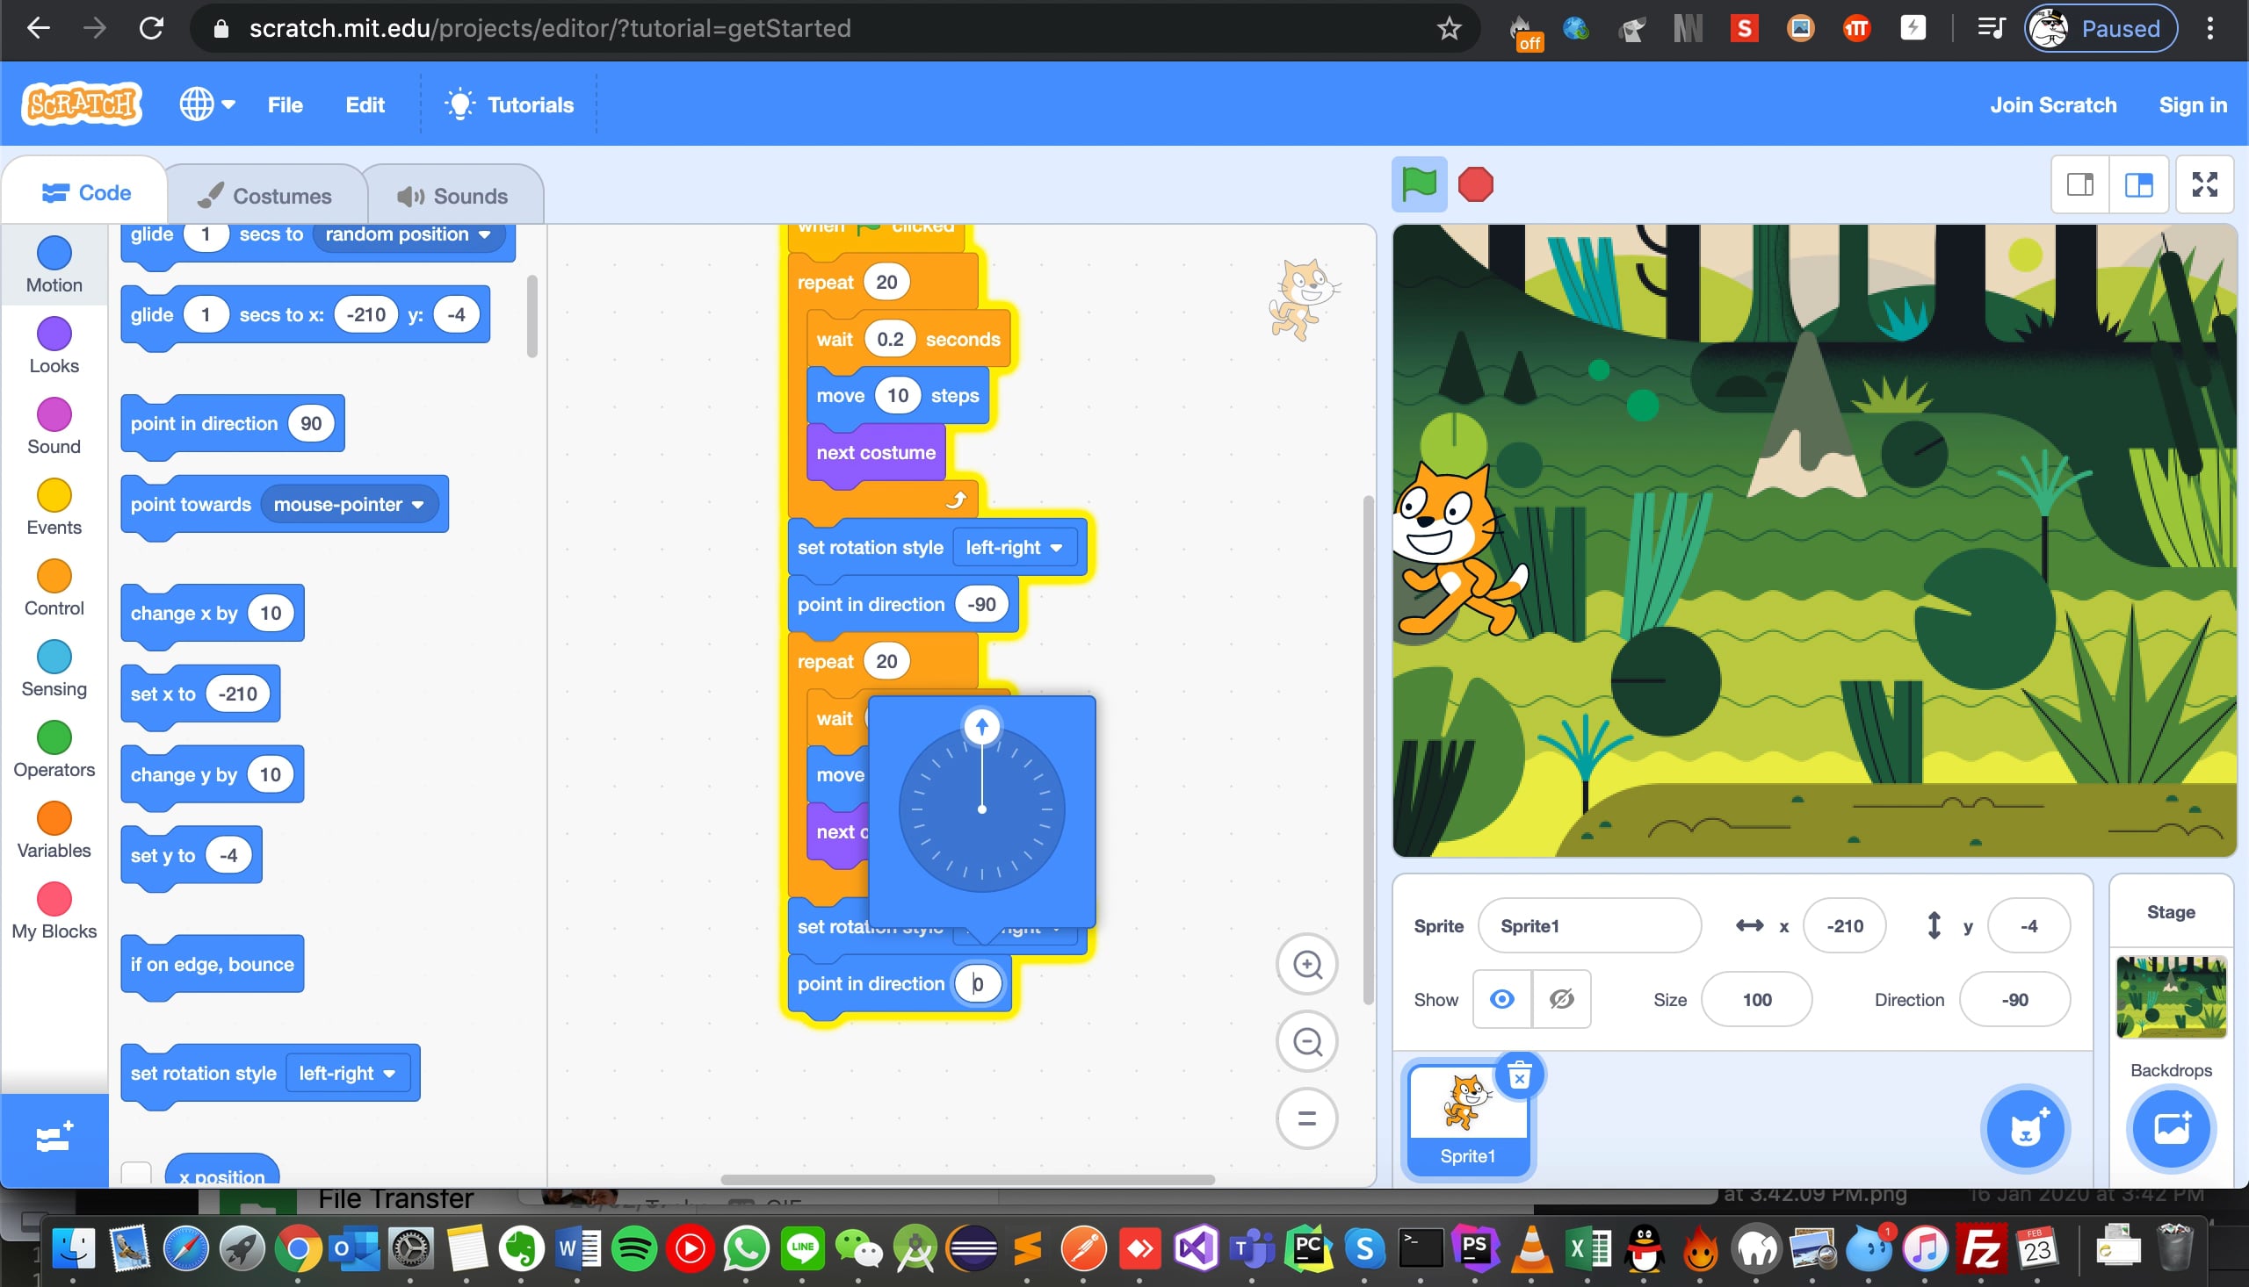Screen dimensions: 2249x1287
Task: Delete Sprite1 with trash icon
Action: tap(1519, 1076)
